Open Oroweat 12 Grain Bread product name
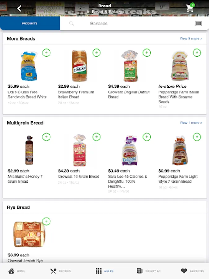Screen dimensions: 209x279 point(79,177)
